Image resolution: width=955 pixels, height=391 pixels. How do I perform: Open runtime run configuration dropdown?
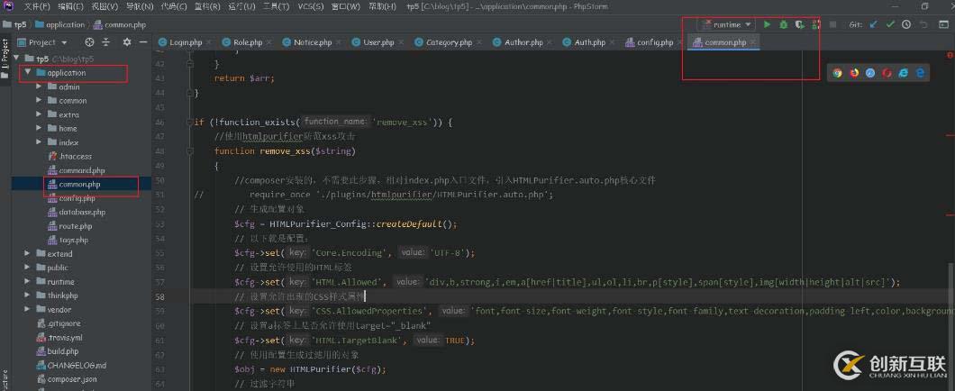pyautogui.click(x=728, y=25)
